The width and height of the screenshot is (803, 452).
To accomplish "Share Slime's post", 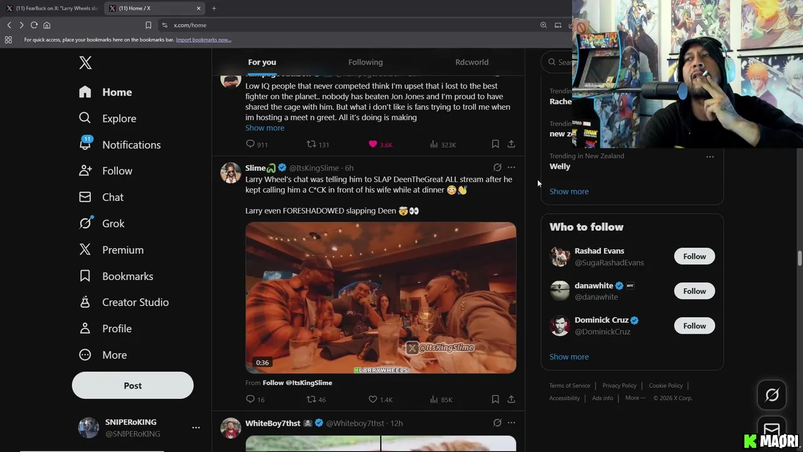I will (x=511, y=399).
